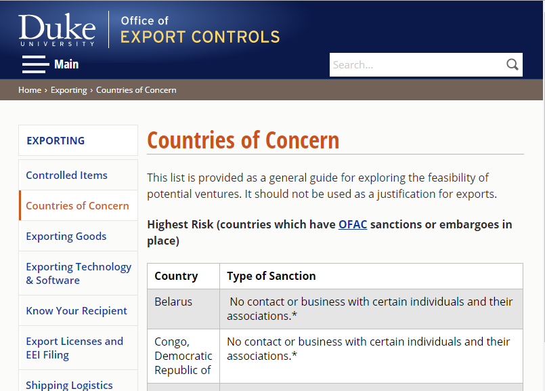Open the Office of Export Controls title
This screenshot has height=391, width=545.
(200, 30)
